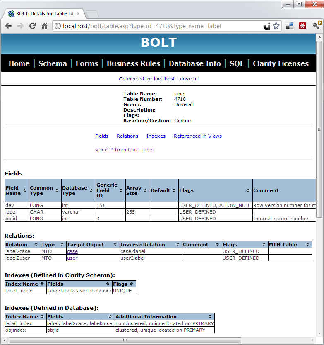Sort Database indexes by Additional Information
Image resolution: width=324 pixels, height=345 pixels.
click(210, 317)
